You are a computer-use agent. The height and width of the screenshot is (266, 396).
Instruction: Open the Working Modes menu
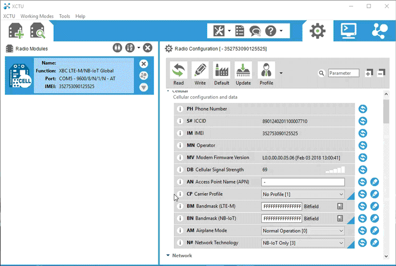pos(37,16)
